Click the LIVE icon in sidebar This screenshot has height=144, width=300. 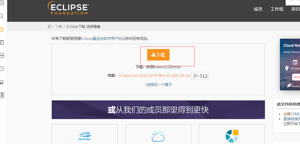click(1, 56)
